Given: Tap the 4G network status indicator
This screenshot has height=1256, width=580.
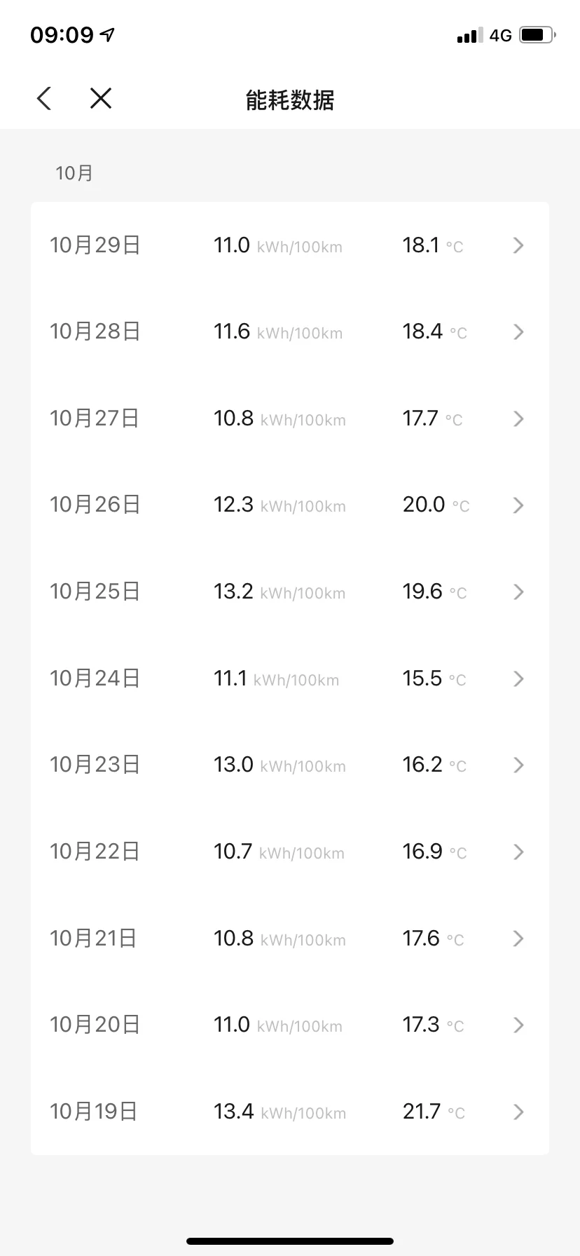Looking at the screenshot, I should (500, 35).
